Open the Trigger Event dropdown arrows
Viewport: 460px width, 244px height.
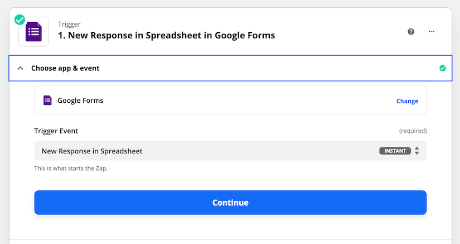click(x=417, y=151)
